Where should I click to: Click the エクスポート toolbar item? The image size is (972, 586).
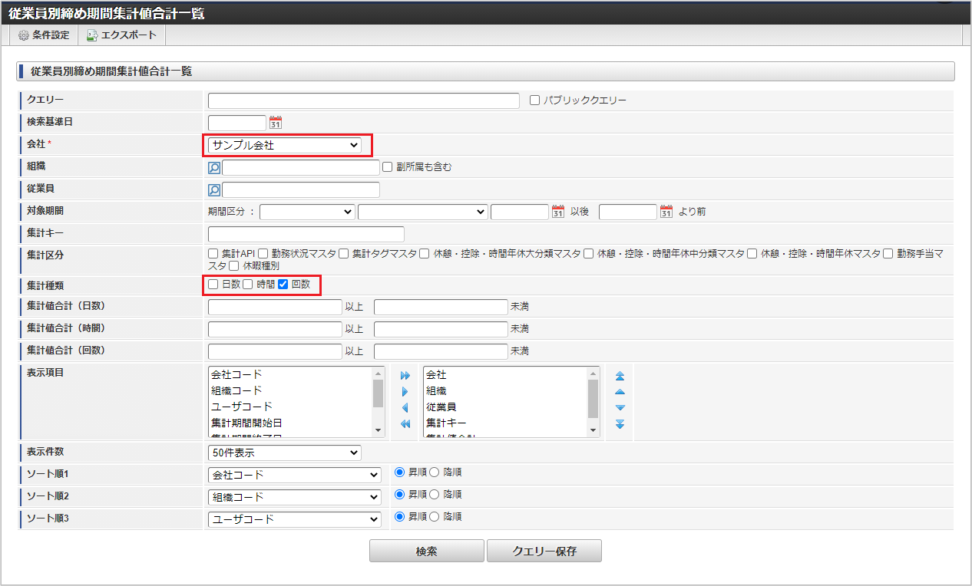point(121,35)
